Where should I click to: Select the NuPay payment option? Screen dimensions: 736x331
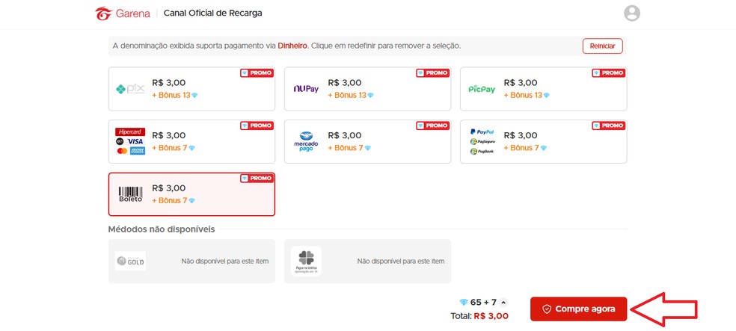coord(367,89)
